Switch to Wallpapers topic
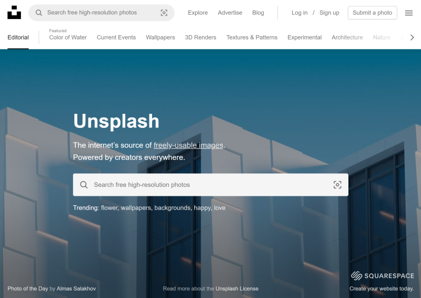Viewport: 421px width, 298px height. (161, 37)
